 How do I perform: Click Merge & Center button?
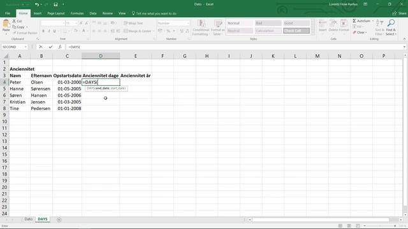point(138,31)
